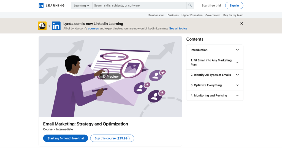
Task: Click Start my 1-month free trial
Action: click(66, 138)
